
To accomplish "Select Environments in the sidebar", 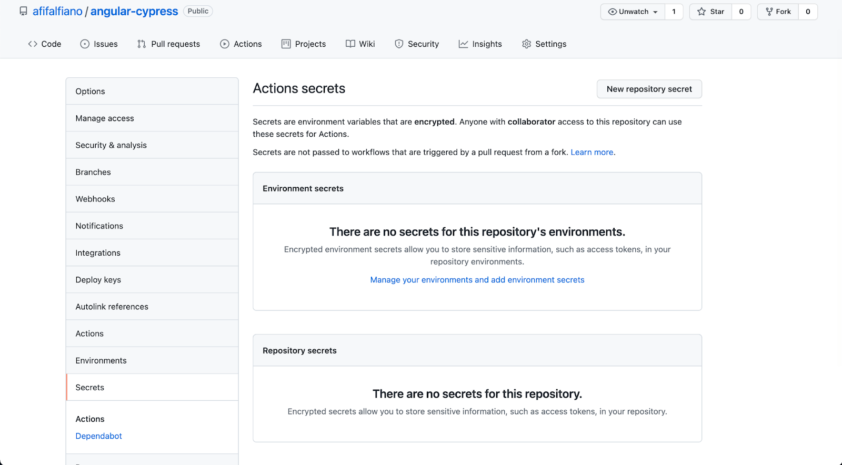I will point(152,360).
